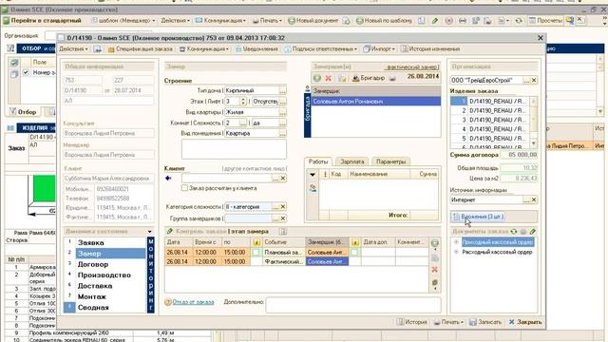Open the Вид квартиры selection button
Screen dimensions: 608x342
[283, 112]
